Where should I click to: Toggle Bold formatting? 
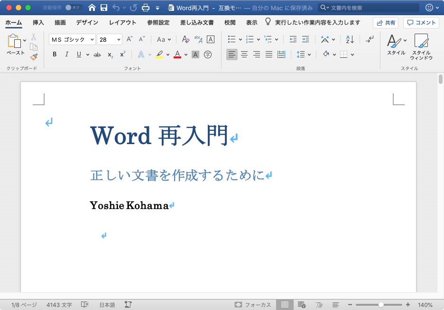55,55
